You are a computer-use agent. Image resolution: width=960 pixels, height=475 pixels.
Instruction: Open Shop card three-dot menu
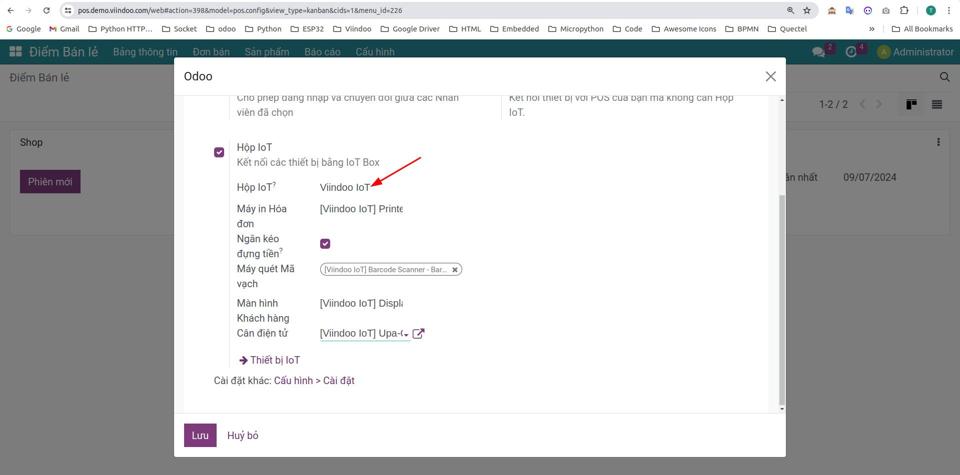(x=938, y=142)
